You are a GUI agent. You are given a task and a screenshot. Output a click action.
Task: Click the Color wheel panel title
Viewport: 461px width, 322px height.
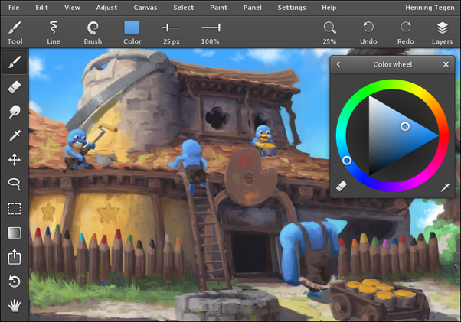click(x=393, y=64)
